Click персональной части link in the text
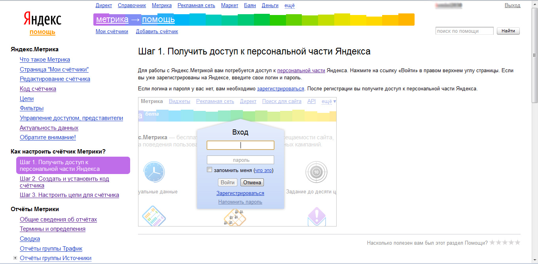Screen dimensions: 538x264 point(301,71)
